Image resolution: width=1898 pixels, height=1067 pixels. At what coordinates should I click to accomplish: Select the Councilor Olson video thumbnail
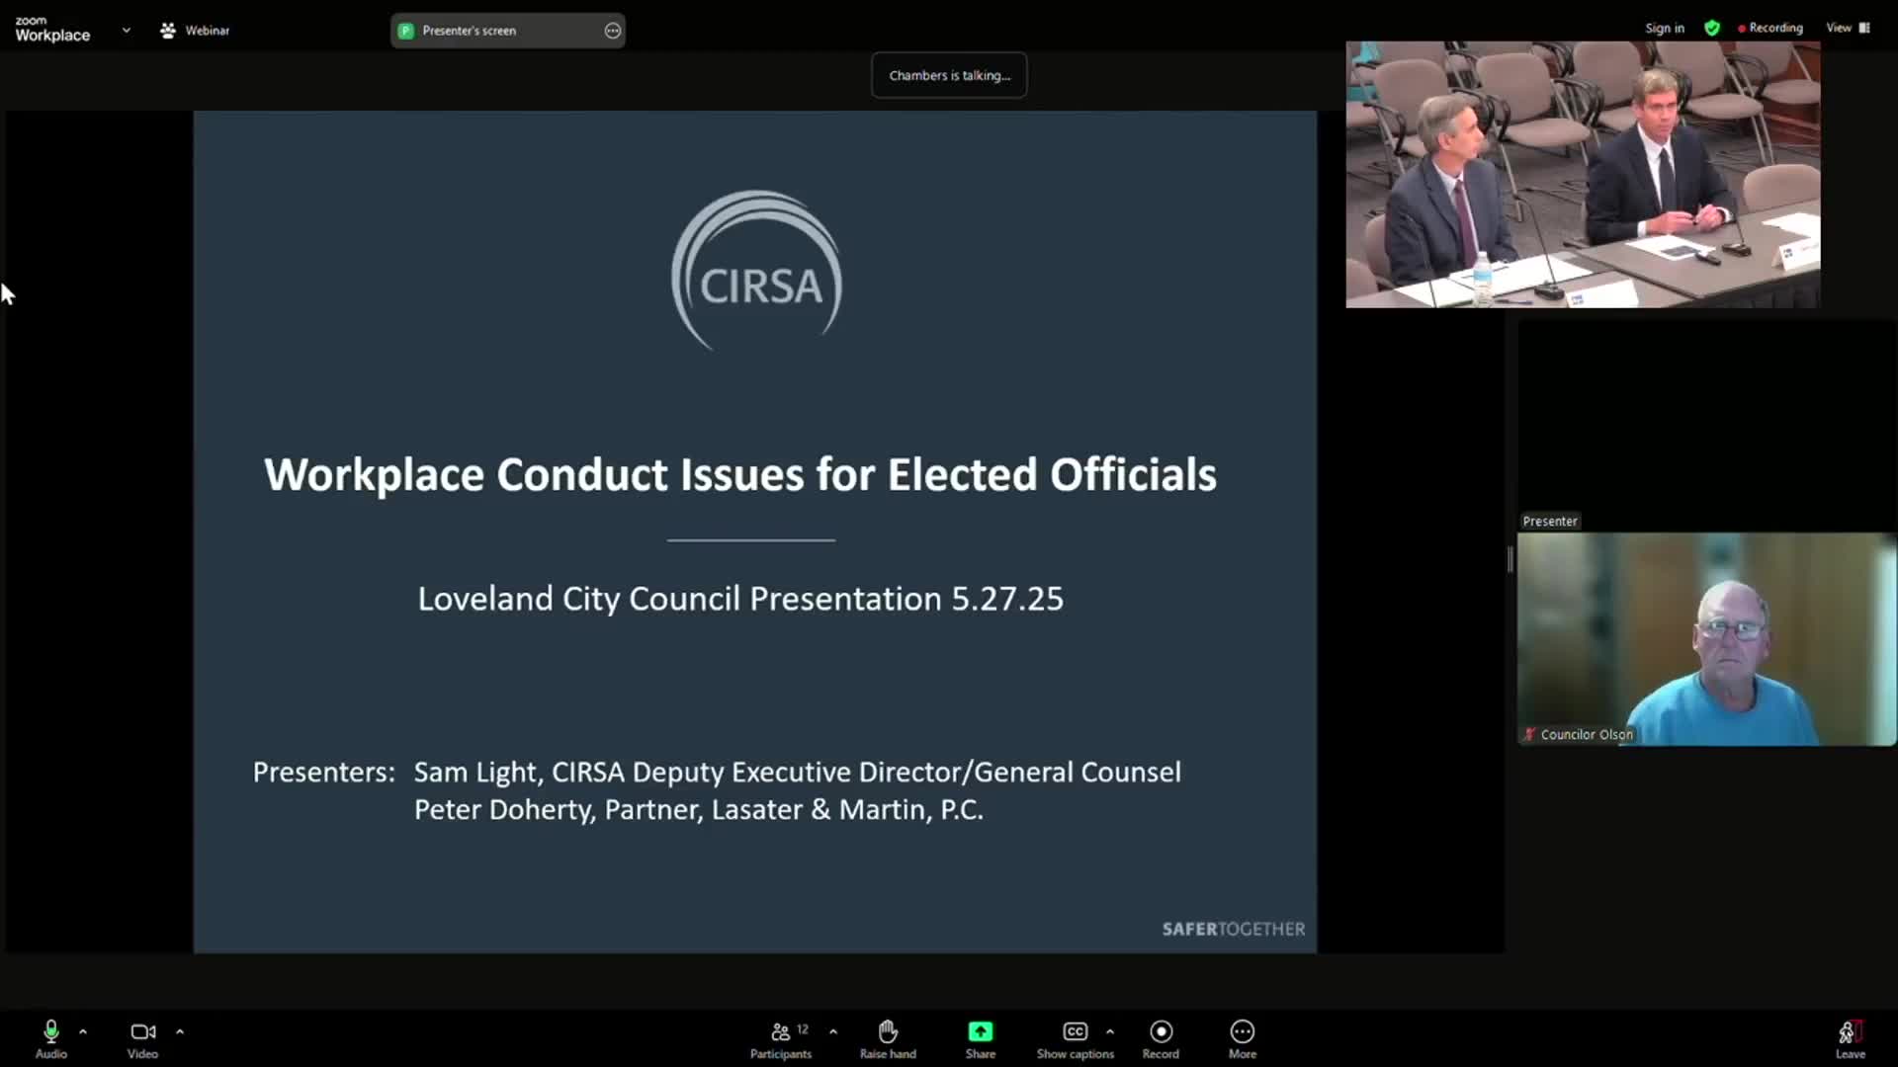(1706, 639)
